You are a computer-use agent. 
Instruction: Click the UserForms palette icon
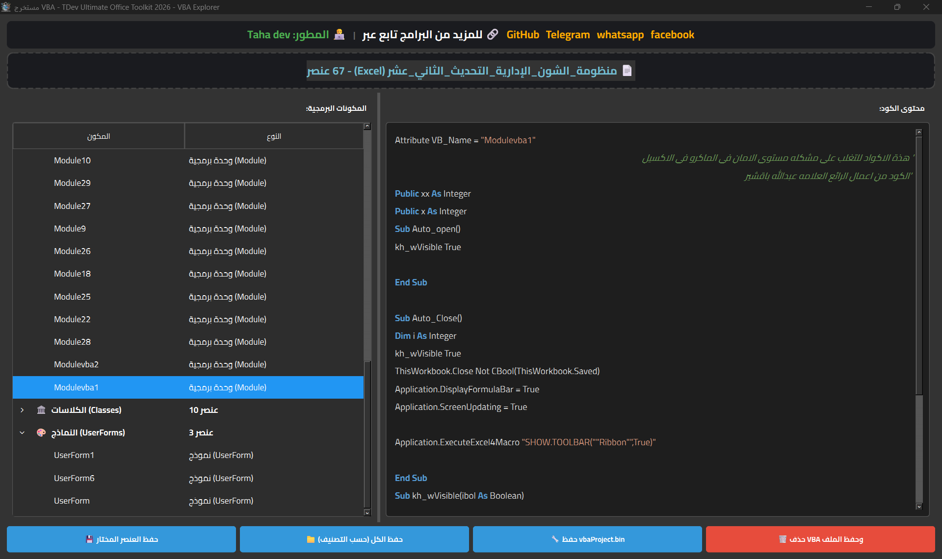pos(41,432)
